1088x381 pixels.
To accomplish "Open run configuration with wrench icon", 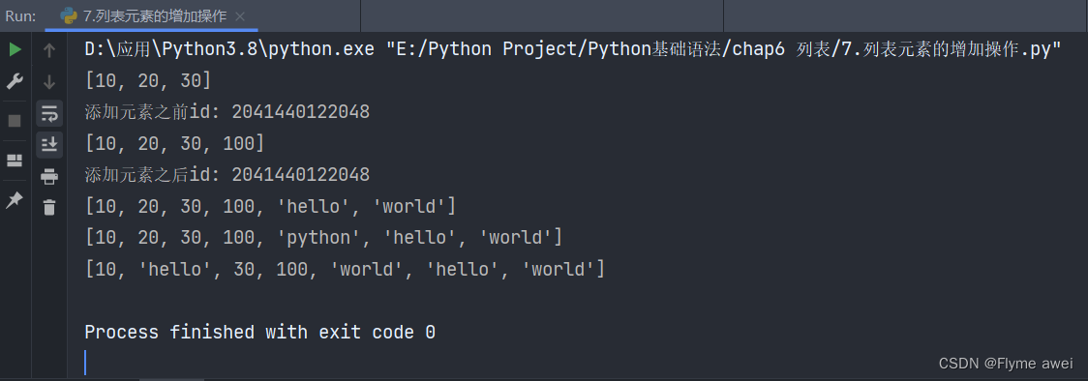I will (15, 82).
